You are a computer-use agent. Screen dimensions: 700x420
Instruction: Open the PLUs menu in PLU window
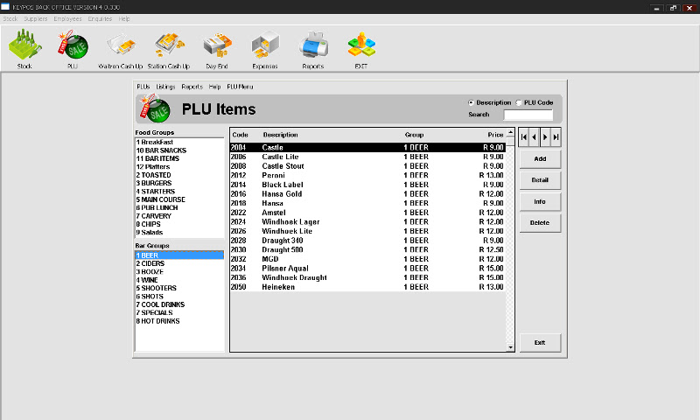pos(143,87)
